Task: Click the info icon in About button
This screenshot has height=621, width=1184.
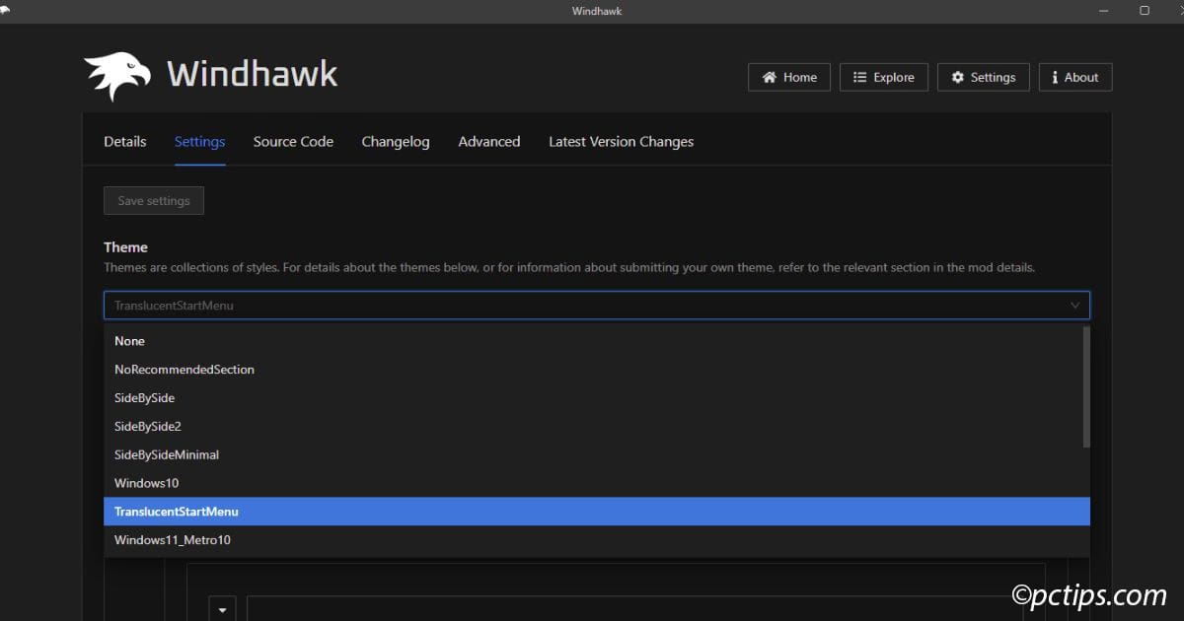Action: point(1055,77)
